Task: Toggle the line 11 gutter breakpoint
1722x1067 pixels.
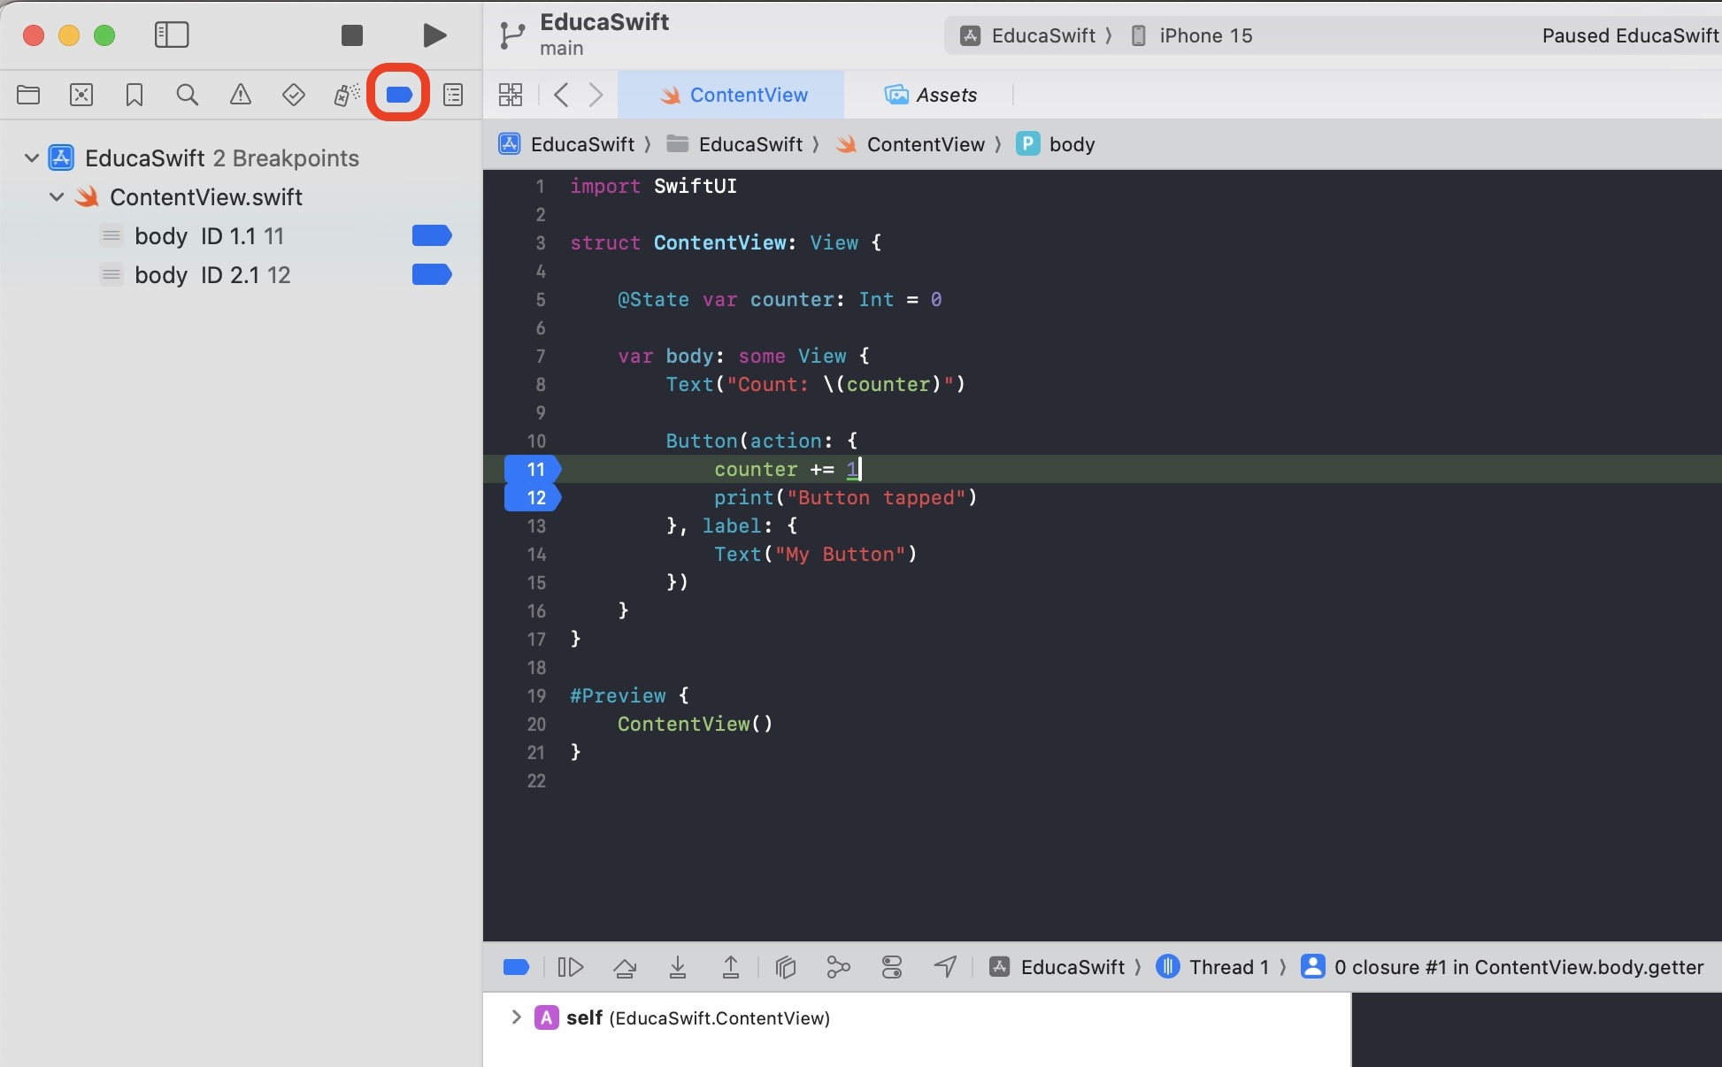Action: [533, 469]
